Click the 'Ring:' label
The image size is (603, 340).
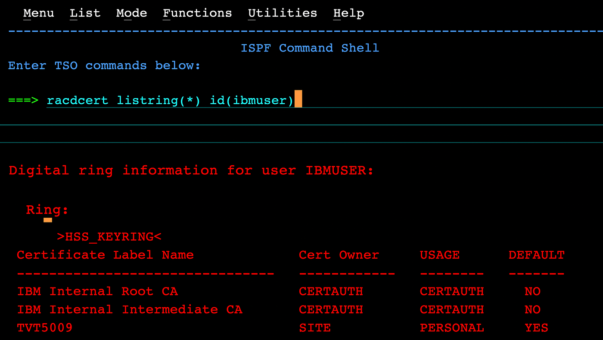47,210
